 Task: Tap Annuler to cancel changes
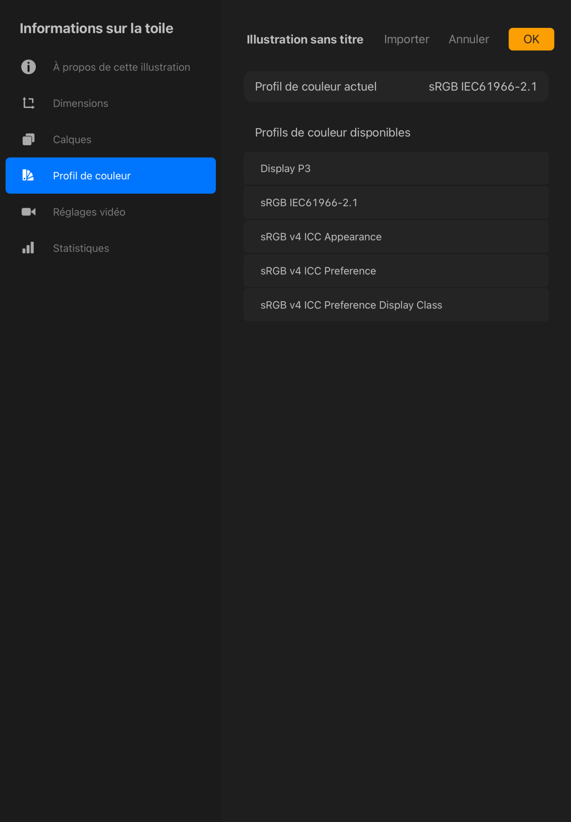[x=469, y=39]
